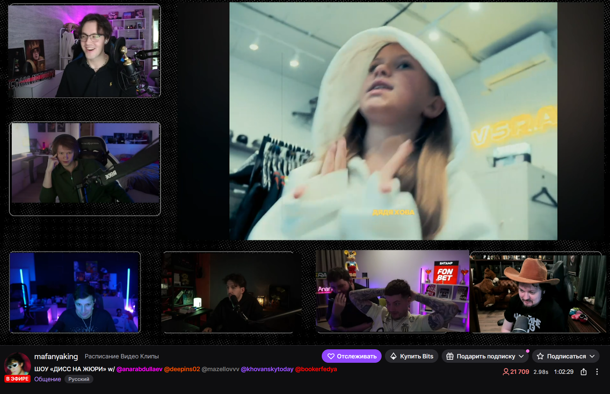Visit the @deepins02 mention link
This screenshot has width=610, height=394.
[x=182, y=369]
